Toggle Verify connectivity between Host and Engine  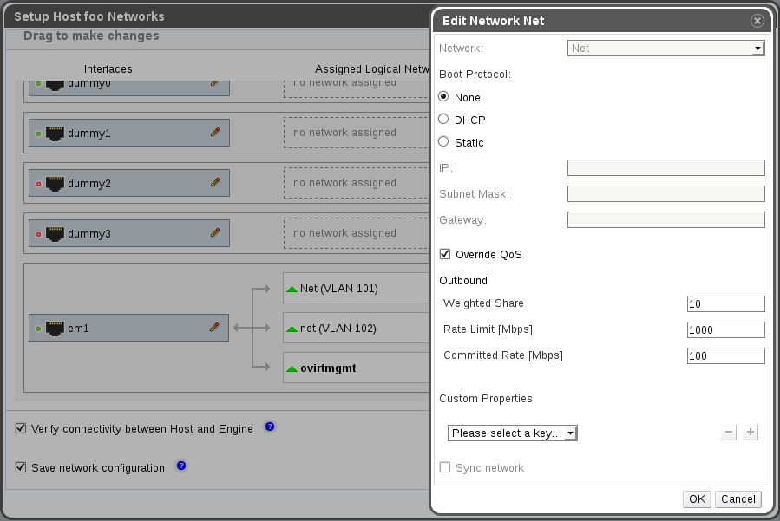click(x=21, y=428)
